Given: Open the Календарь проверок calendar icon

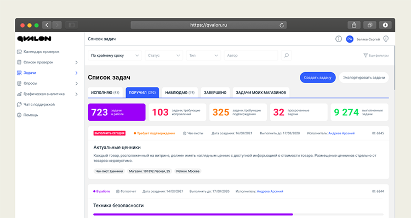Looking at the screenshot, I should click(19, 52).
